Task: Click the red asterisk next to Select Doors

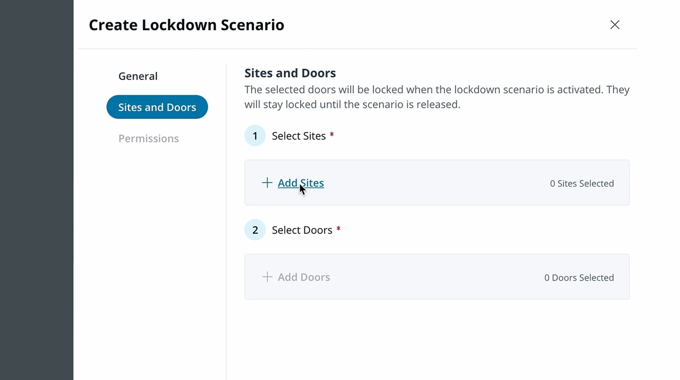Action: [339, 229]
